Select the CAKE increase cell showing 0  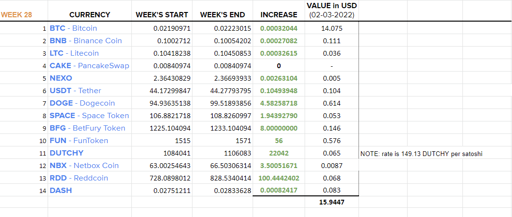pyautogui.click(x=279, y=66)
